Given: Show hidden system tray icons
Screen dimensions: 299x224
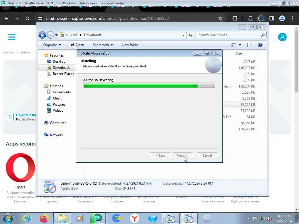Looking at the screenshot, I should point(248,218).
